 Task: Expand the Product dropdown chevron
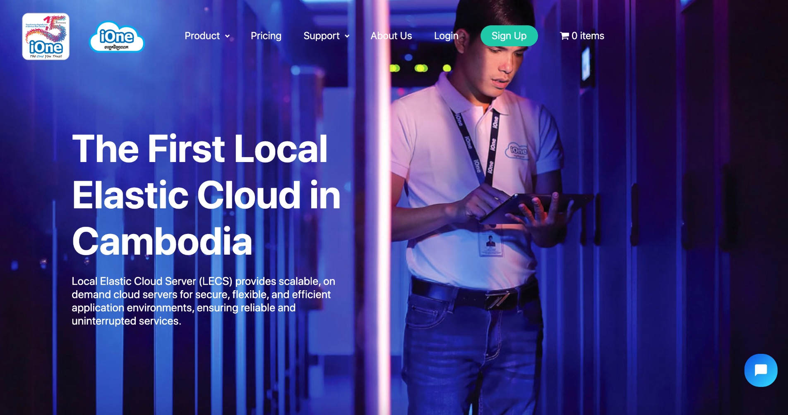(x=227, y=36)
